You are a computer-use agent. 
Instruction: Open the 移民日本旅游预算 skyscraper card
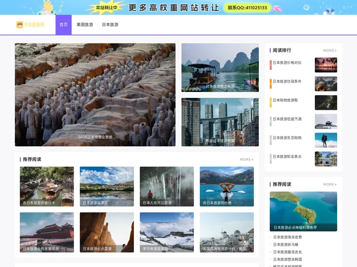tap(220, 122)
